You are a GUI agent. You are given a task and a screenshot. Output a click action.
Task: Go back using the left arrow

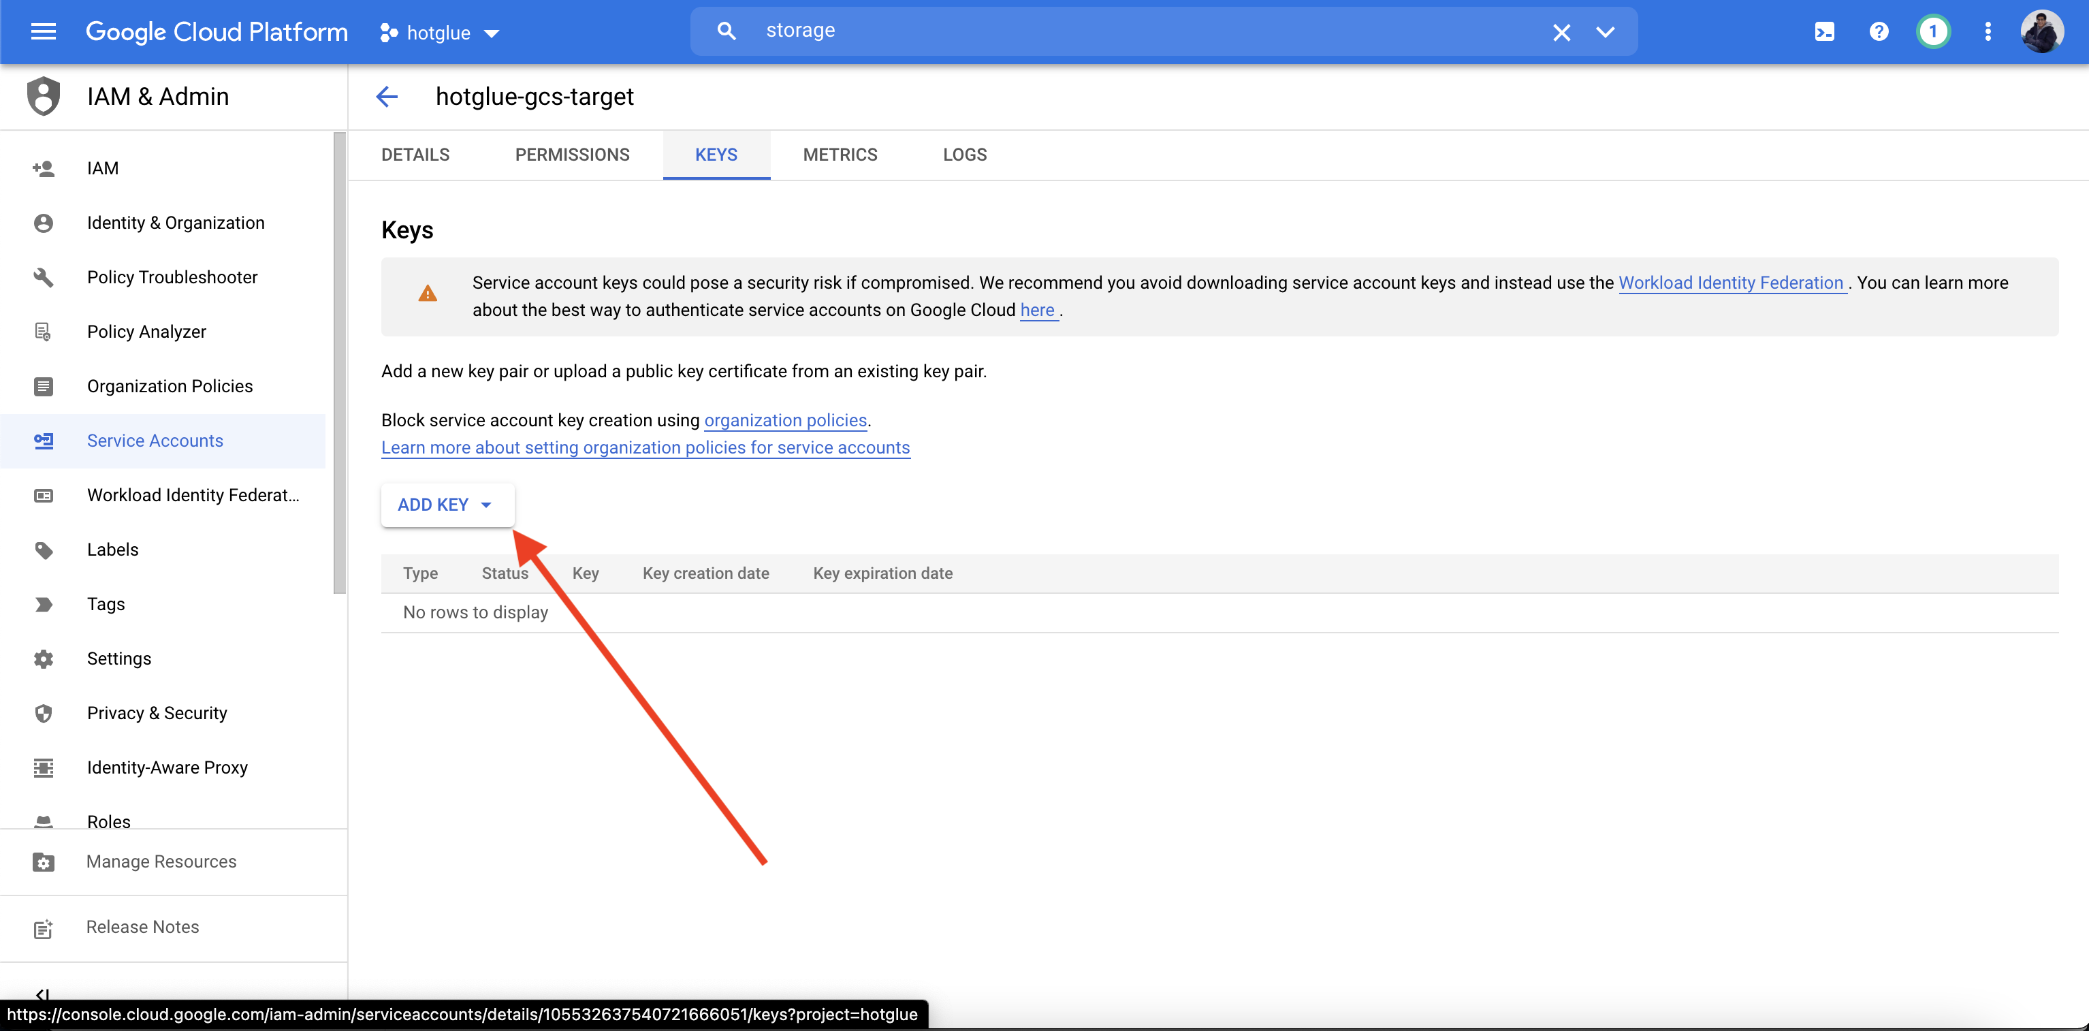click(387, 97)
